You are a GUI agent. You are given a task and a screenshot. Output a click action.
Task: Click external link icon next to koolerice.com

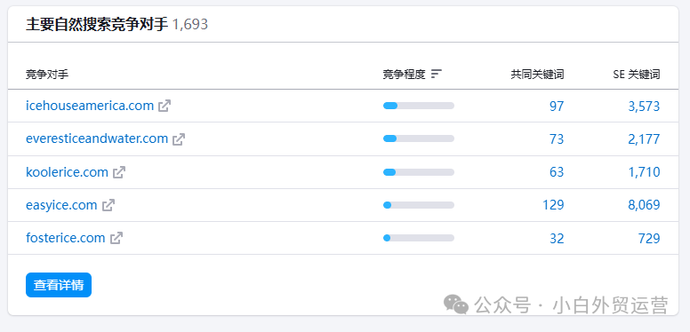click(x=119, y=172)
